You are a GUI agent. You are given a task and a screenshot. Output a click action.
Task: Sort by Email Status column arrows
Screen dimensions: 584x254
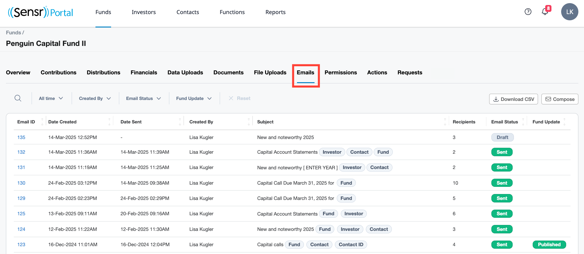click(x=523, y=122)
